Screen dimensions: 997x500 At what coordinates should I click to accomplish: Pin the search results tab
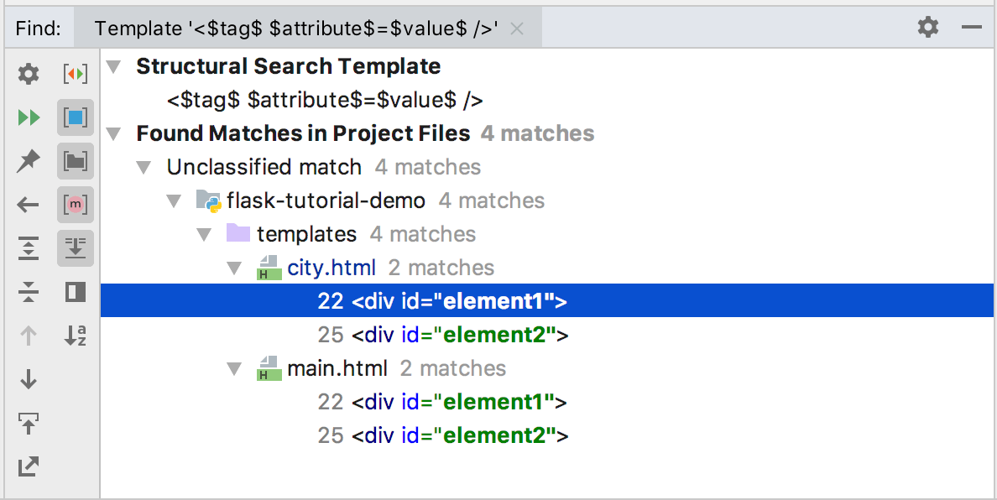coord(28,161)
